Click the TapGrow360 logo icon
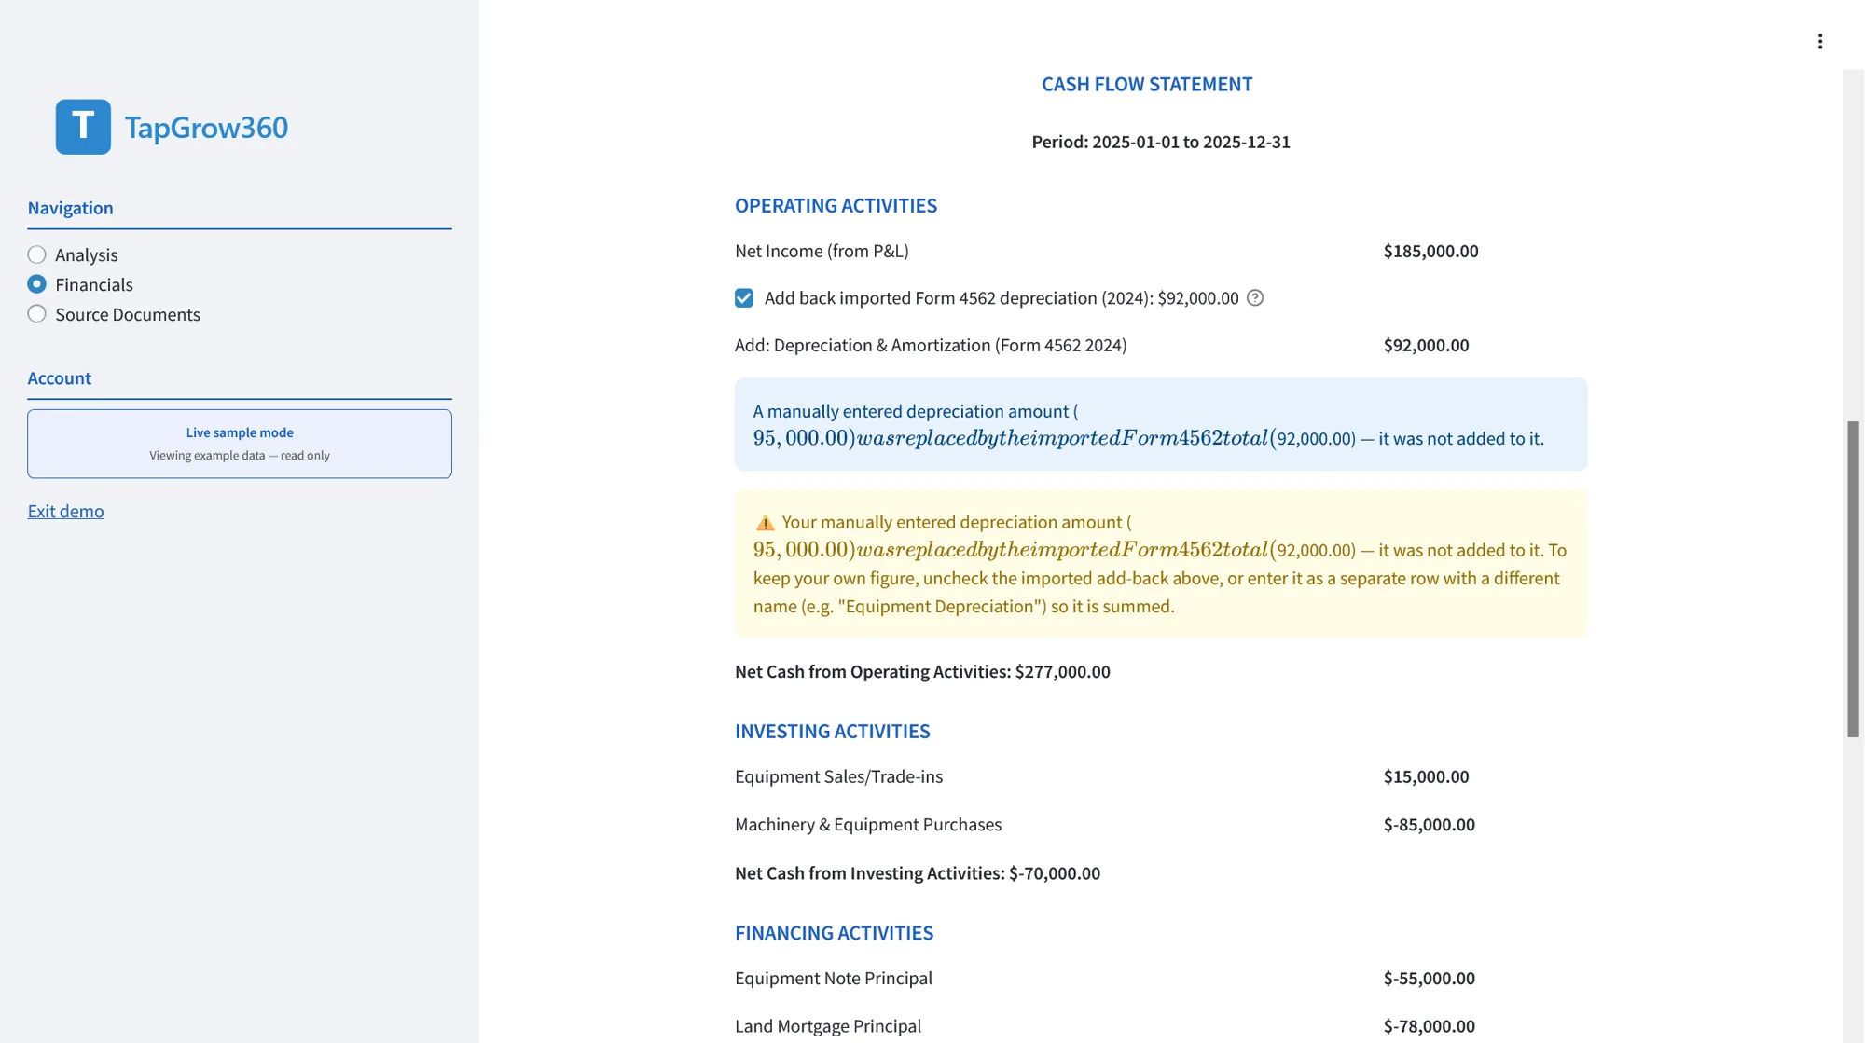1865x1043 pixels. pyautogui.click(x=83, y=127)
